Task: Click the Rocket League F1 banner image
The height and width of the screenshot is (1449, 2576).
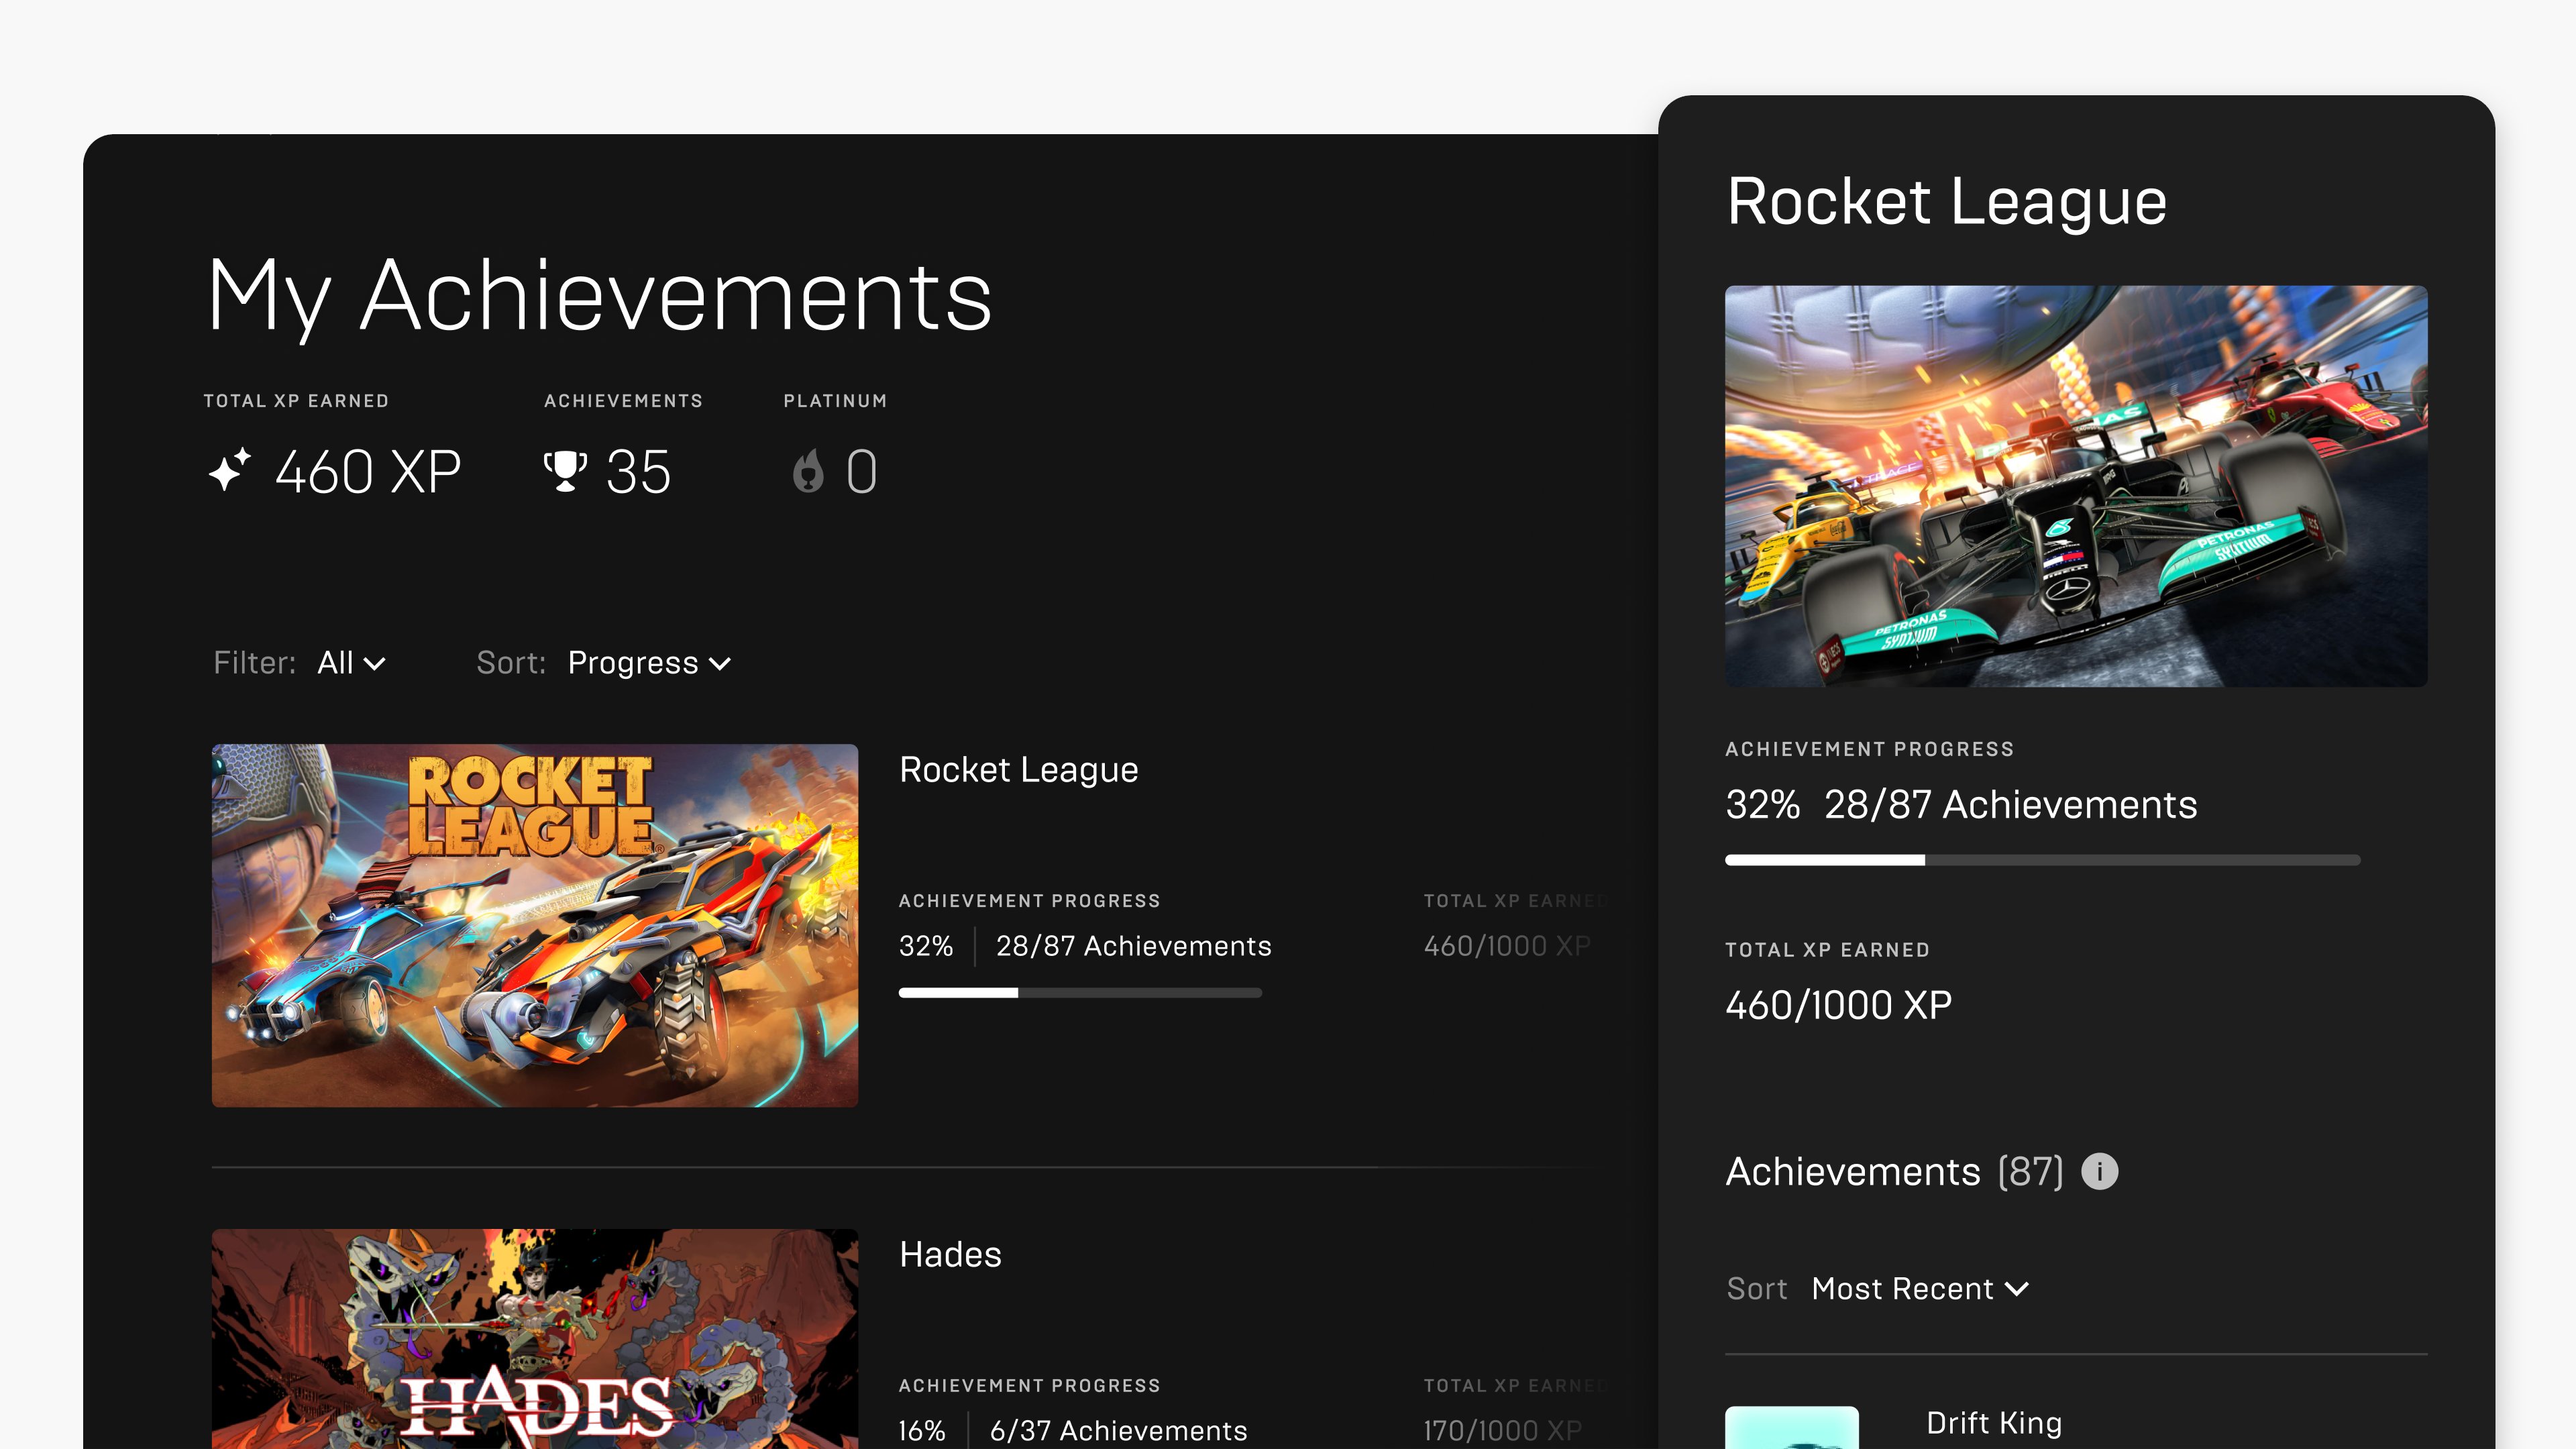Action: pos(2076,486)
